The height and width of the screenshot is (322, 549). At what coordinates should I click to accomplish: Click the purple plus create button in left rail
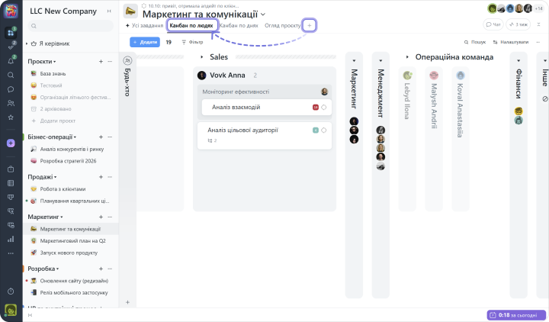point(11,143)
